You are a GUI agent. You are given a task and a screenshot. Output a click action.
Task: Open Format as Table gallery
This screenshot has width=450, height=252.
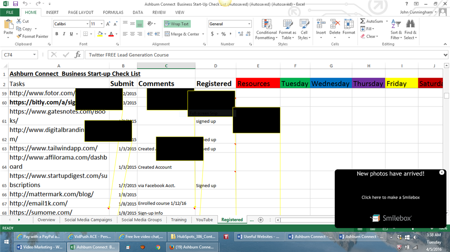pos(287,30)
